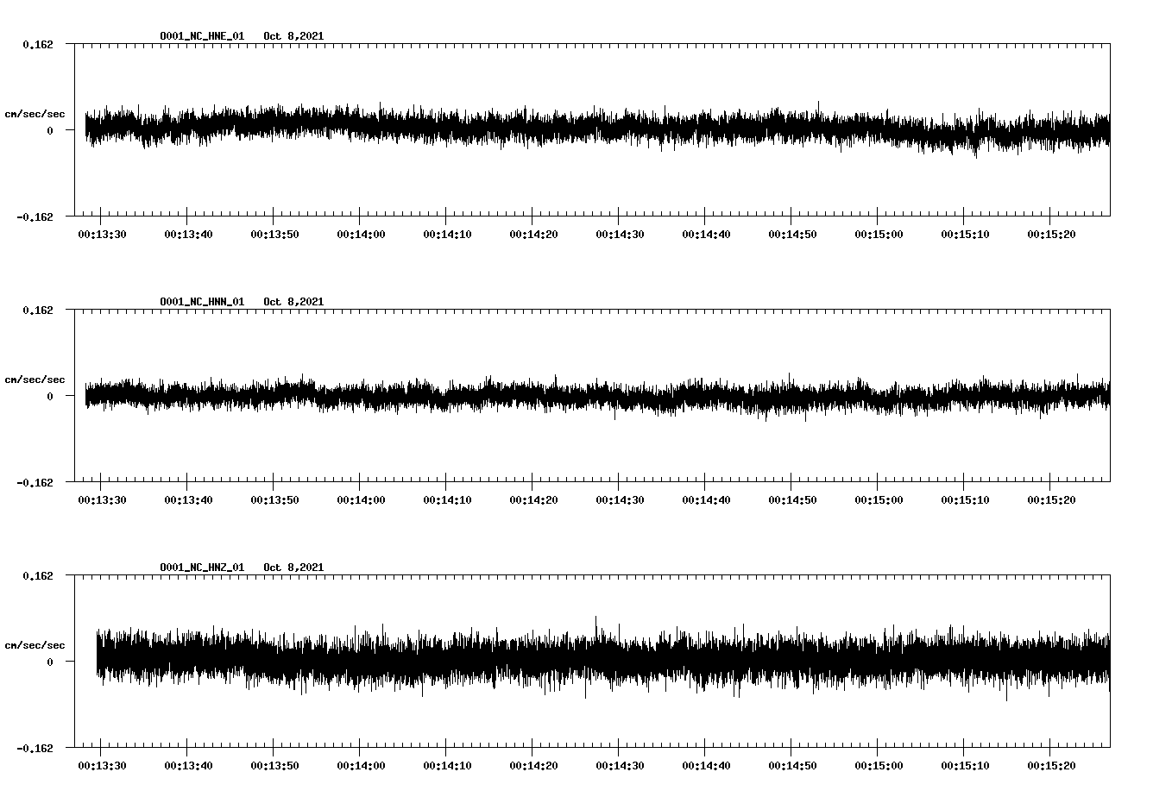Click the 00:13:50 time label under HNE chart
Screen dimensions: 1172x797
point(274,235)
